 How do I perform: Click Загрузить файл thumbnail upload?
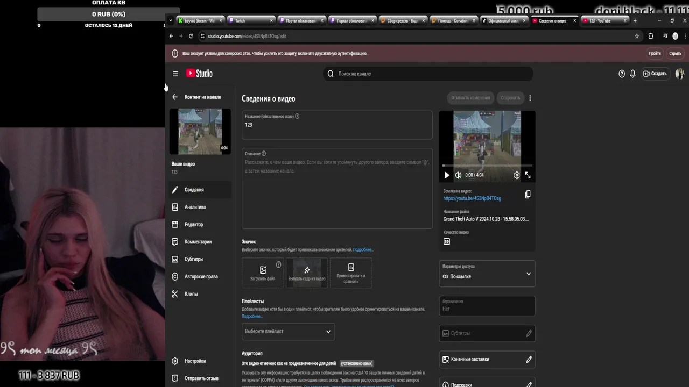tap(263, 273)
